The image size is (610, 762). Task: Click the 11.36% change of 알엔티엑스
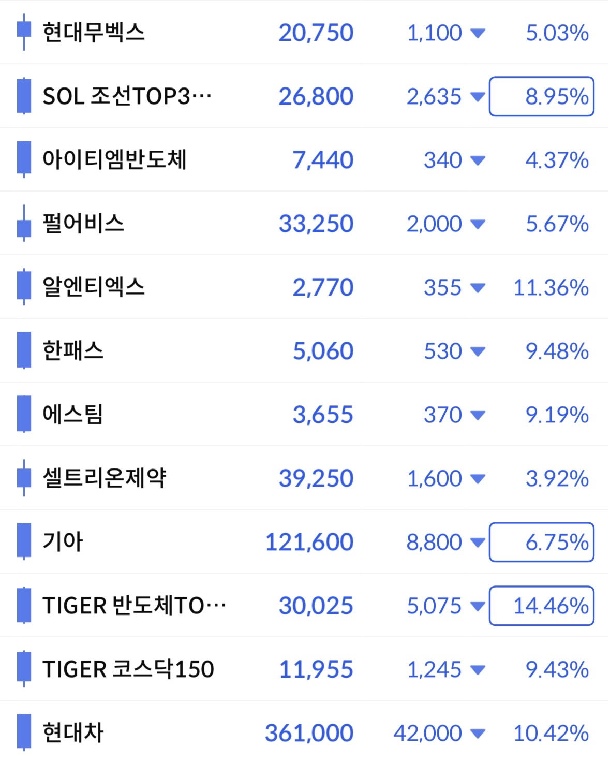551,287
